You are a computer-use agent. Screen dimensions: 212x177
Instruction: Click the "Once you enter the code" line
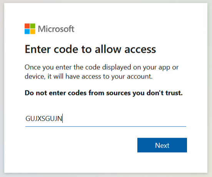102,67
